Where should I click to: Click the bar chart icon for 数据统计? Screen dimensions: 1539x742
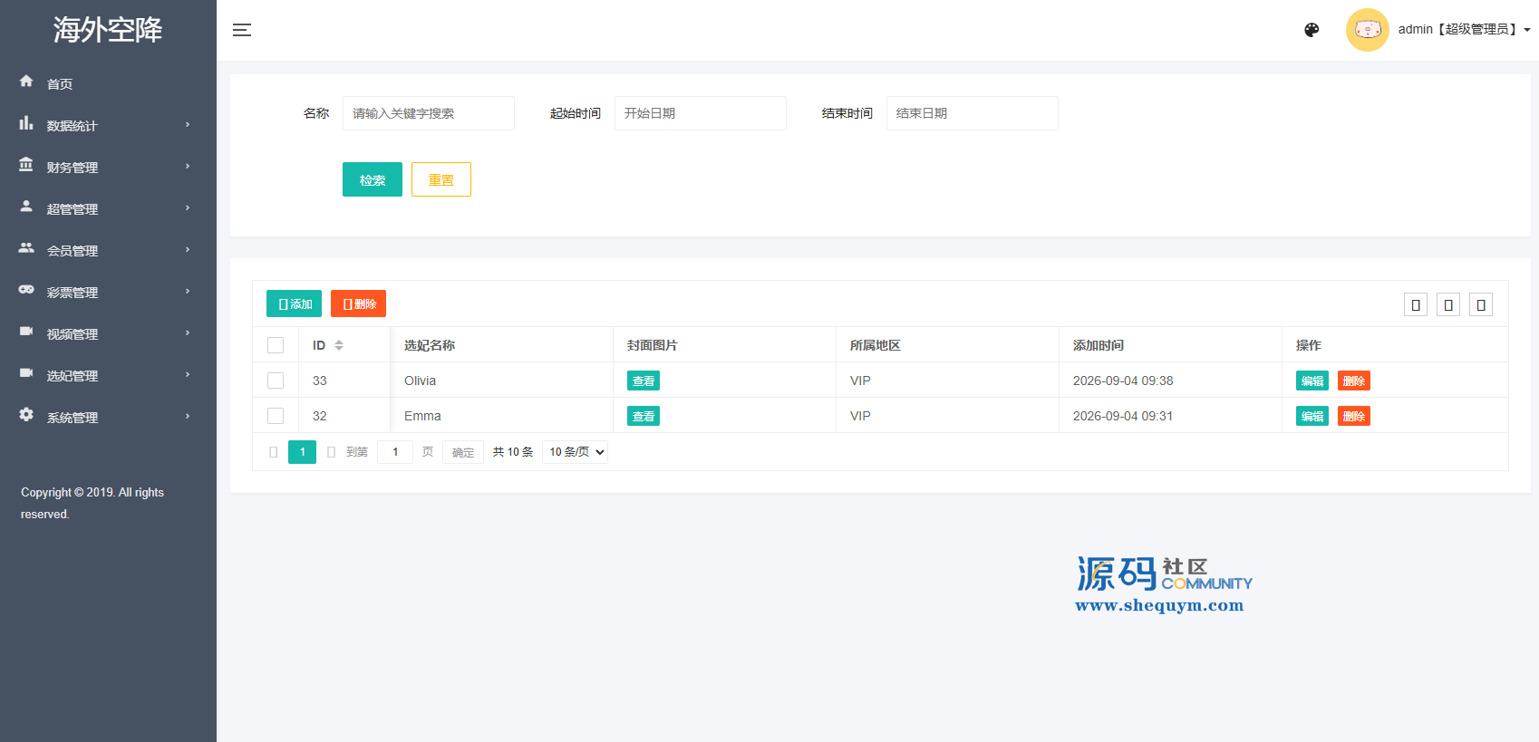pos(26,123)
